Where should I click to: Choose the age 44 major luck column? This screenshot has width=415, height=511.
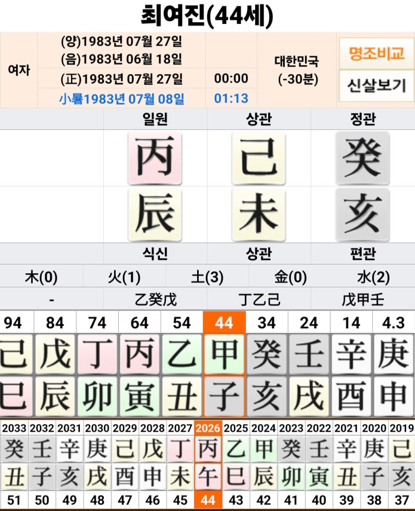[224, 364]
